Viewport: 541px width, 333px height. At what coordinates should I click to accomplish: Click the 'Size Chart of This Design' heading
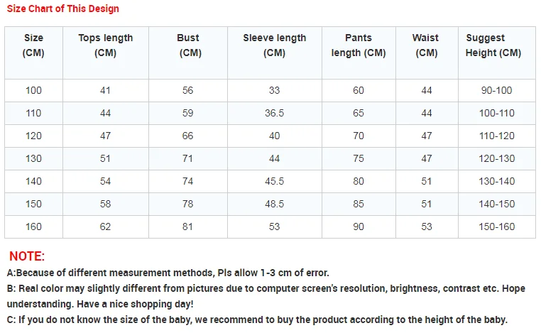(62, 9)
